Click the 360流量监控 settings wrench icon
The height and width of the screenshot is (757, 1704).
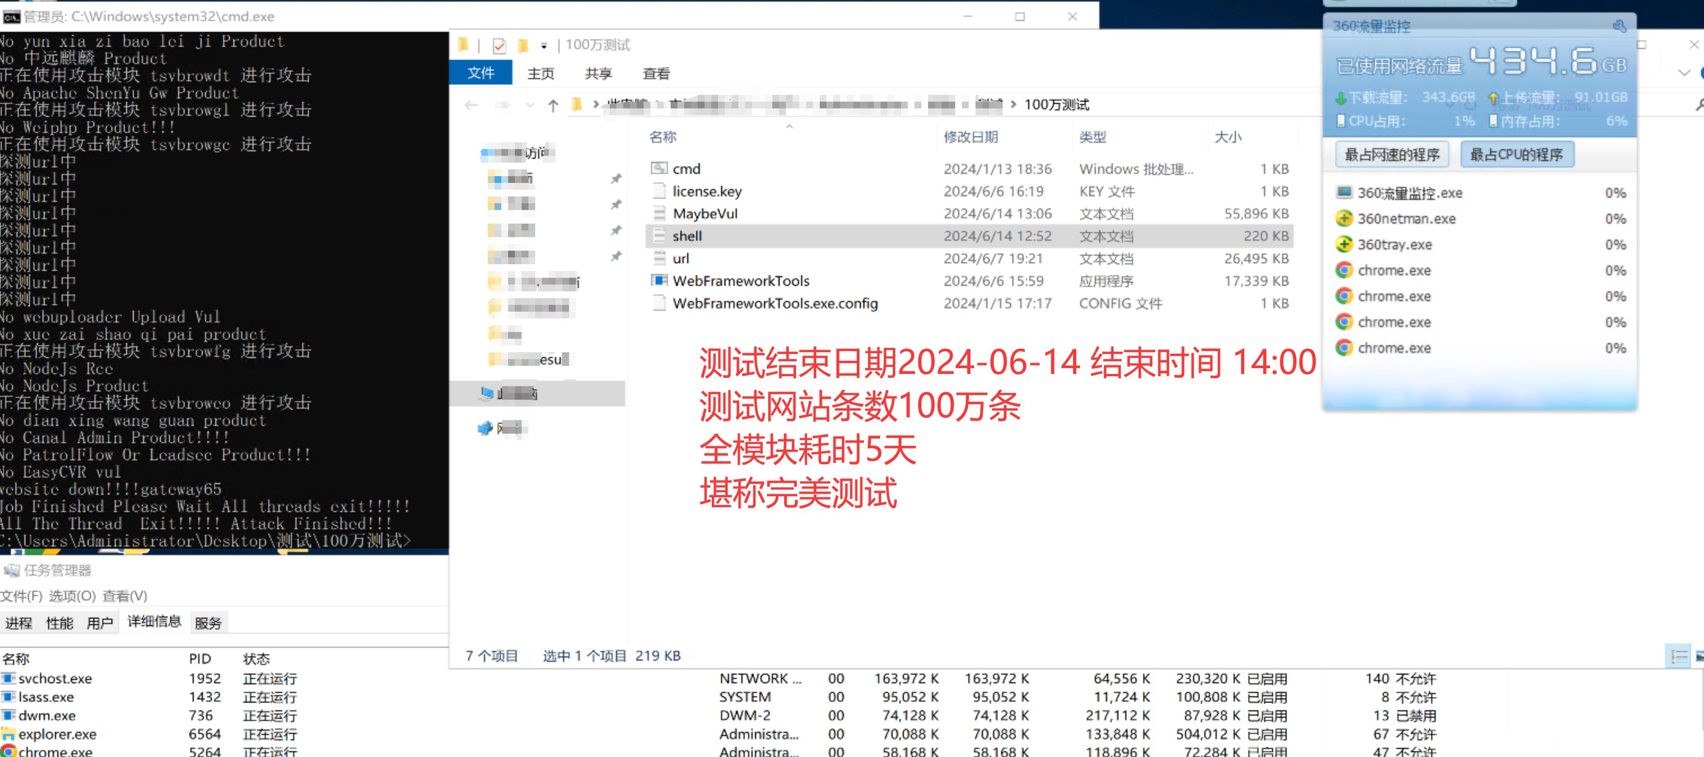(1620, 27)
